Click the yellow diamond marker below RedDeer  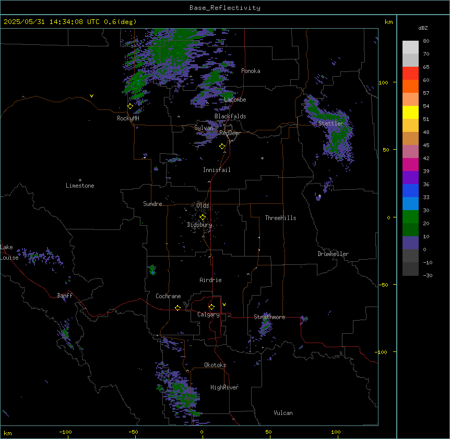tap(222, 147)
